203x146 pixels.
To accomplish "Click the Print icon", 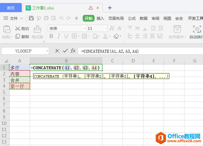I will (x=46, y=18).
